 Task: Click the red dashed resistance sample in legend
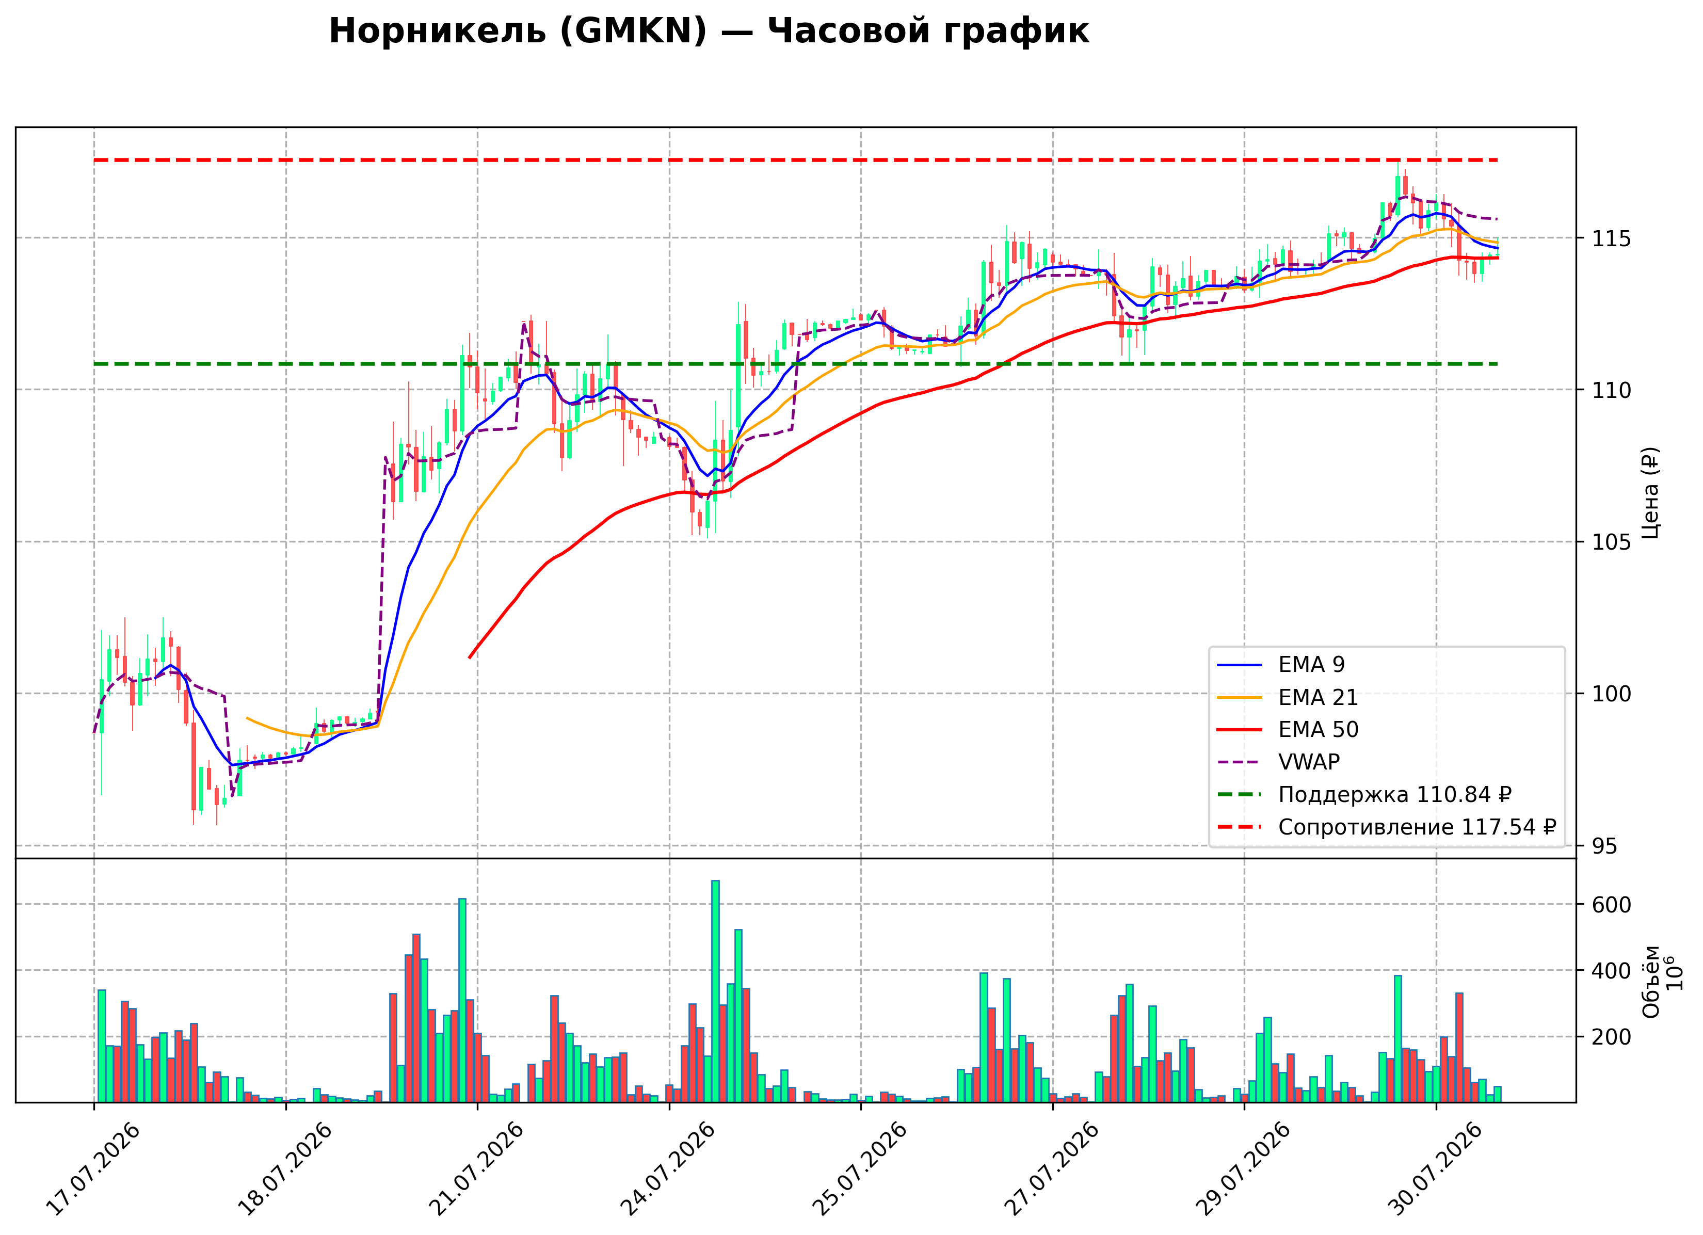pos(1239,827)
